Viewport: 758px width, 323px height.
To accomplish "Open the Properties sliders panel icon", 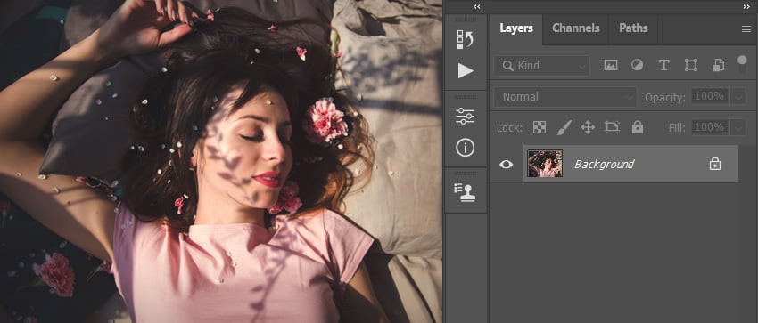I will tap(465, 117).
